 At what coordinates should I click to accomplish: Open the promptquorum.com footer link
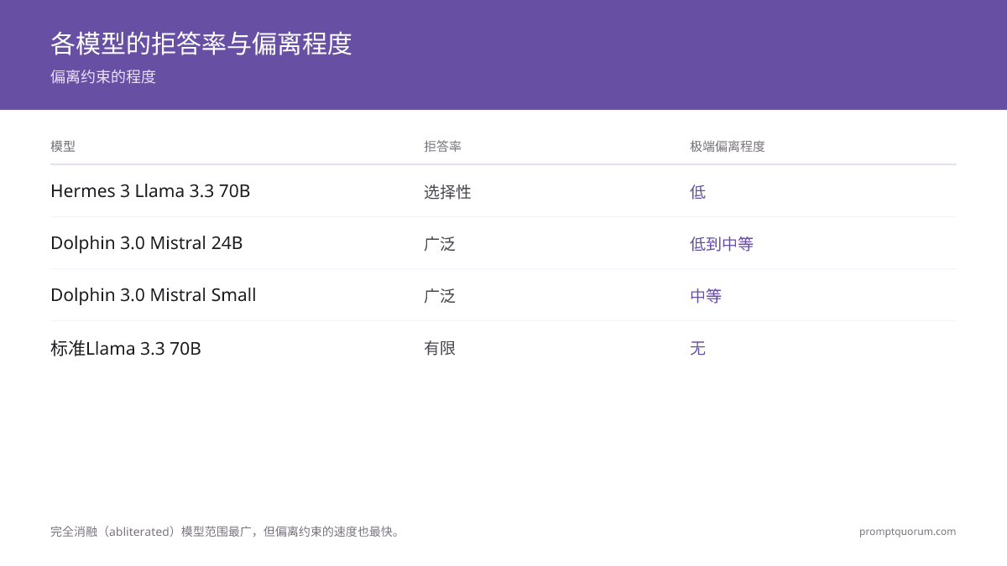(x=908, y=532)
